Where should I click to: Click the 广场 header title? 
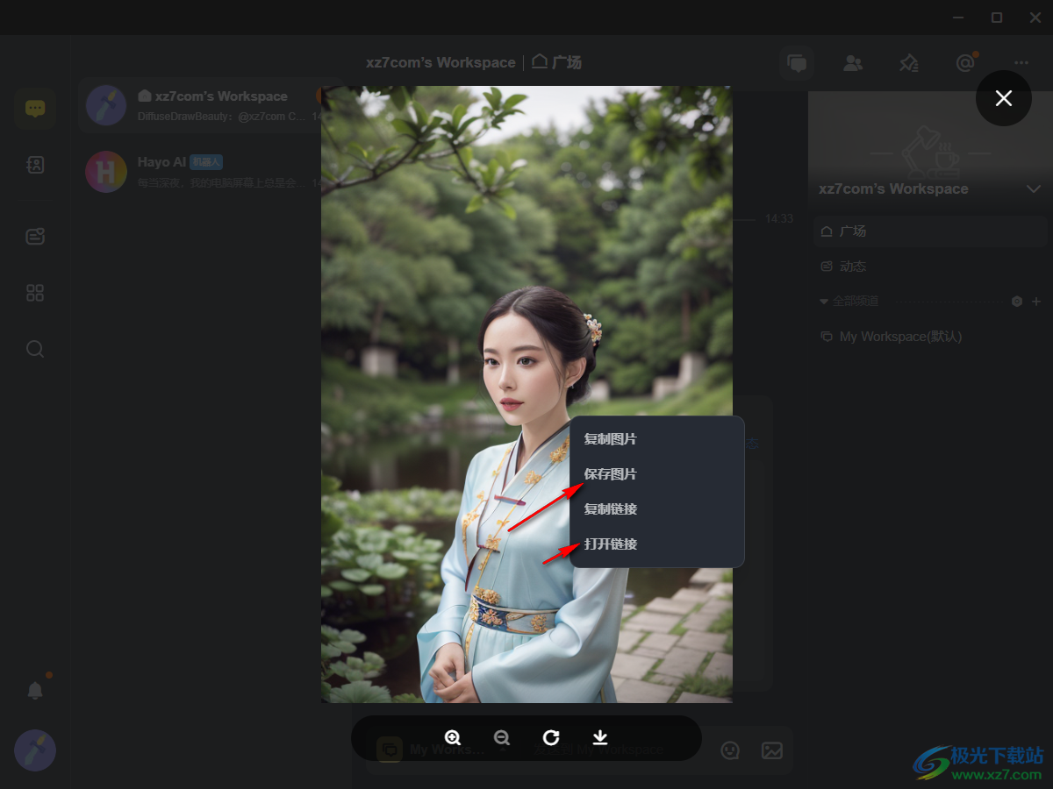pyautogui.click(x=557, y=62)
